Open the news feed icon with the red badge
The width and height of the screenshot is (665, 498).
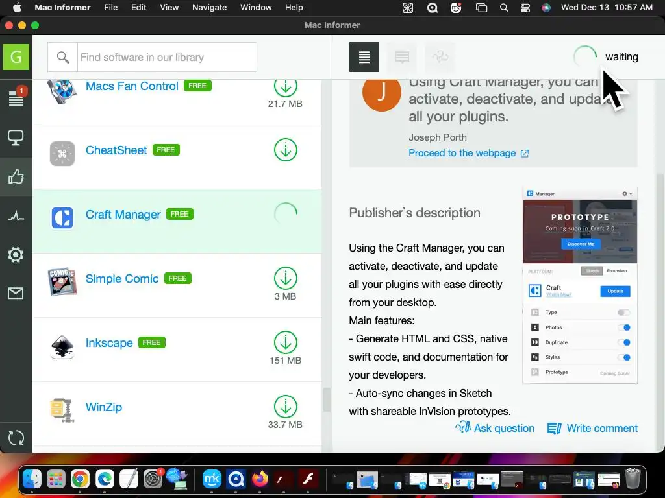tap(16, 97)
